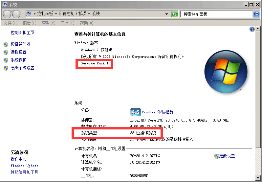
Task: Open the 编辑(E) menu
Action: click(x=30, y=23)
